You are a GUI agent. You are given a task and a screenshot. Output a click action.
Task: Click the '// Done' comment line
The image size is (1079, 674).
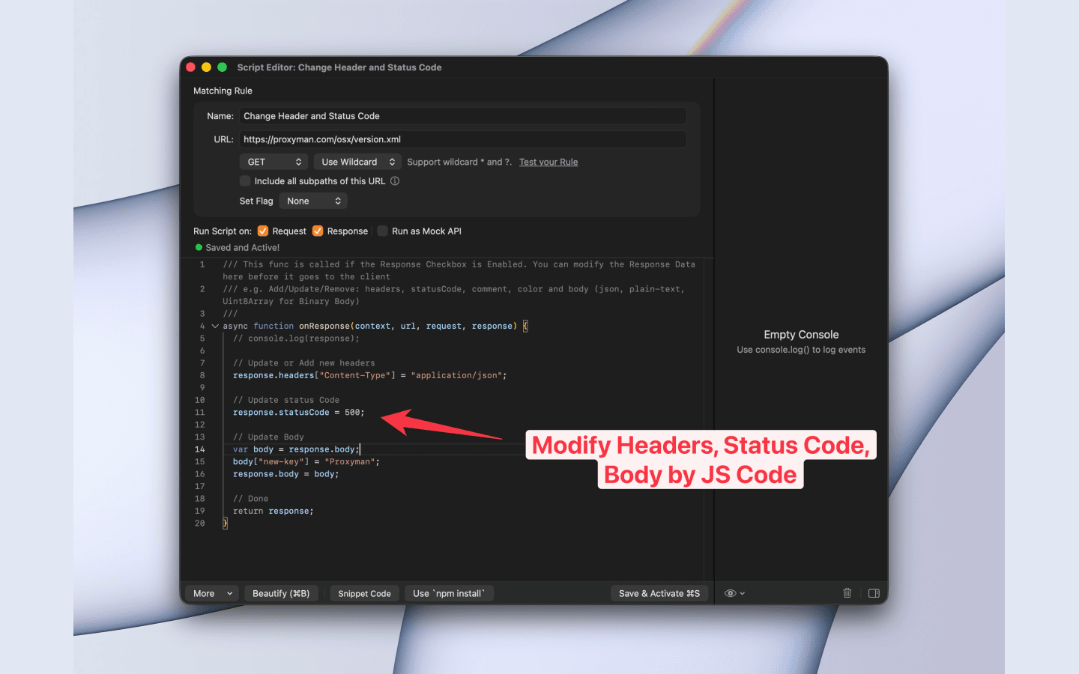[x=250, y=499]
